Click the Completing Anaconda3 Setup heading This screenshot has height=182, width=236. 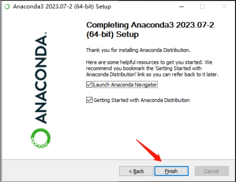(150, 30)
